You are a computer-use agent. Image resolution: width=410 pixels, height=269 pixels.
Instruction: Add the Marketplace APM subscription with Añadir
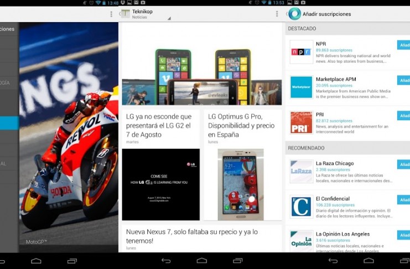click(x=403, y=80)
